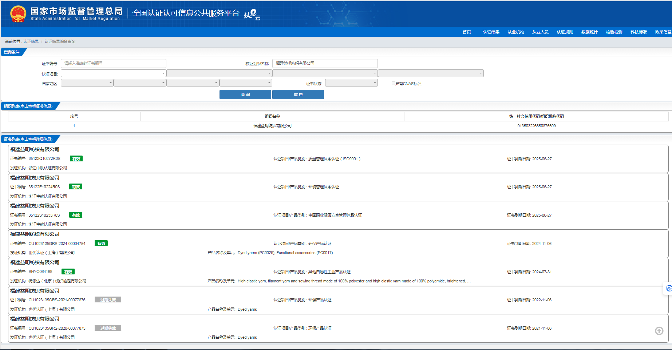Click 有效 badge for certificate 35122Q10272R0S
Viewport: 672px width, 350px height.
click(76, 158)
